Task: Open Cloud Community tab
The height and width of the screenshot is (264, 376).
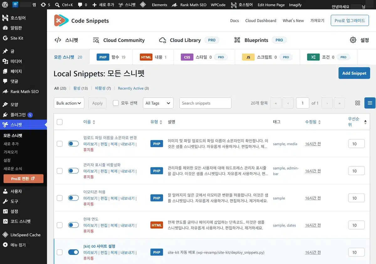Action: [119, 40]
